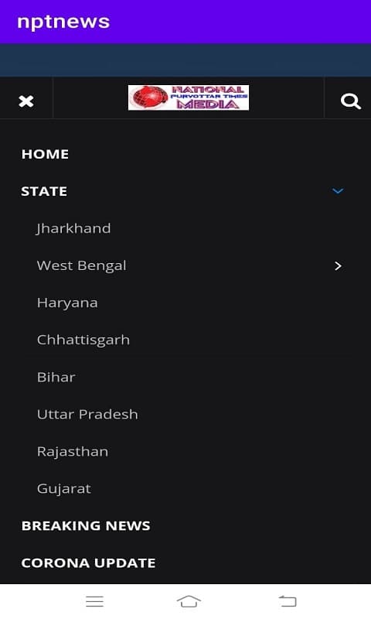The height and width of the screenshot is (619, 371).
Task: Select the STATE menu heading
Action: (44, 191)
